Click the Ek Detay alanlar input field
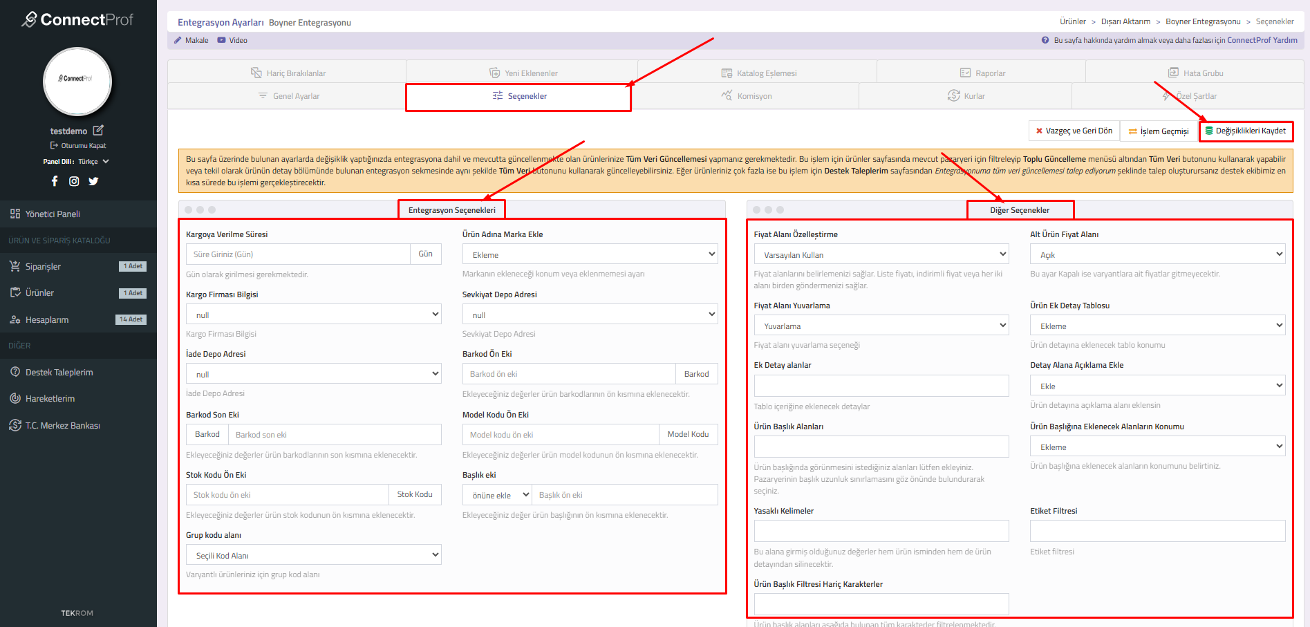Viewport: 1310px width, 627px height. 881,386
